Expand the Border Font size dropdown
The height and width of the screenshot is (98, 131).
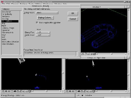tap(43, 35)
